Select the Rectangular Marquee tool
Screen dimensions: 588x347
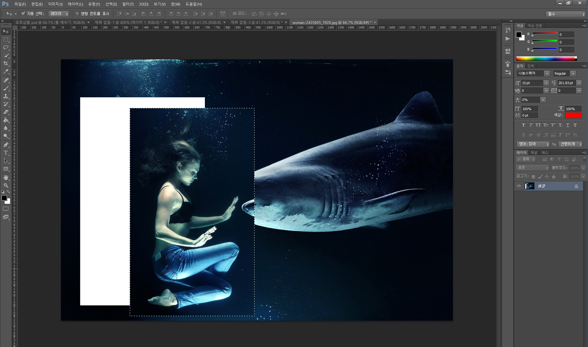tap(6, 39)
